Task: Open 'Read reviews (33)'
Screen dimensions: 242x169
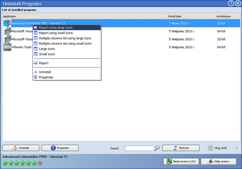Action: coord(181,161)
